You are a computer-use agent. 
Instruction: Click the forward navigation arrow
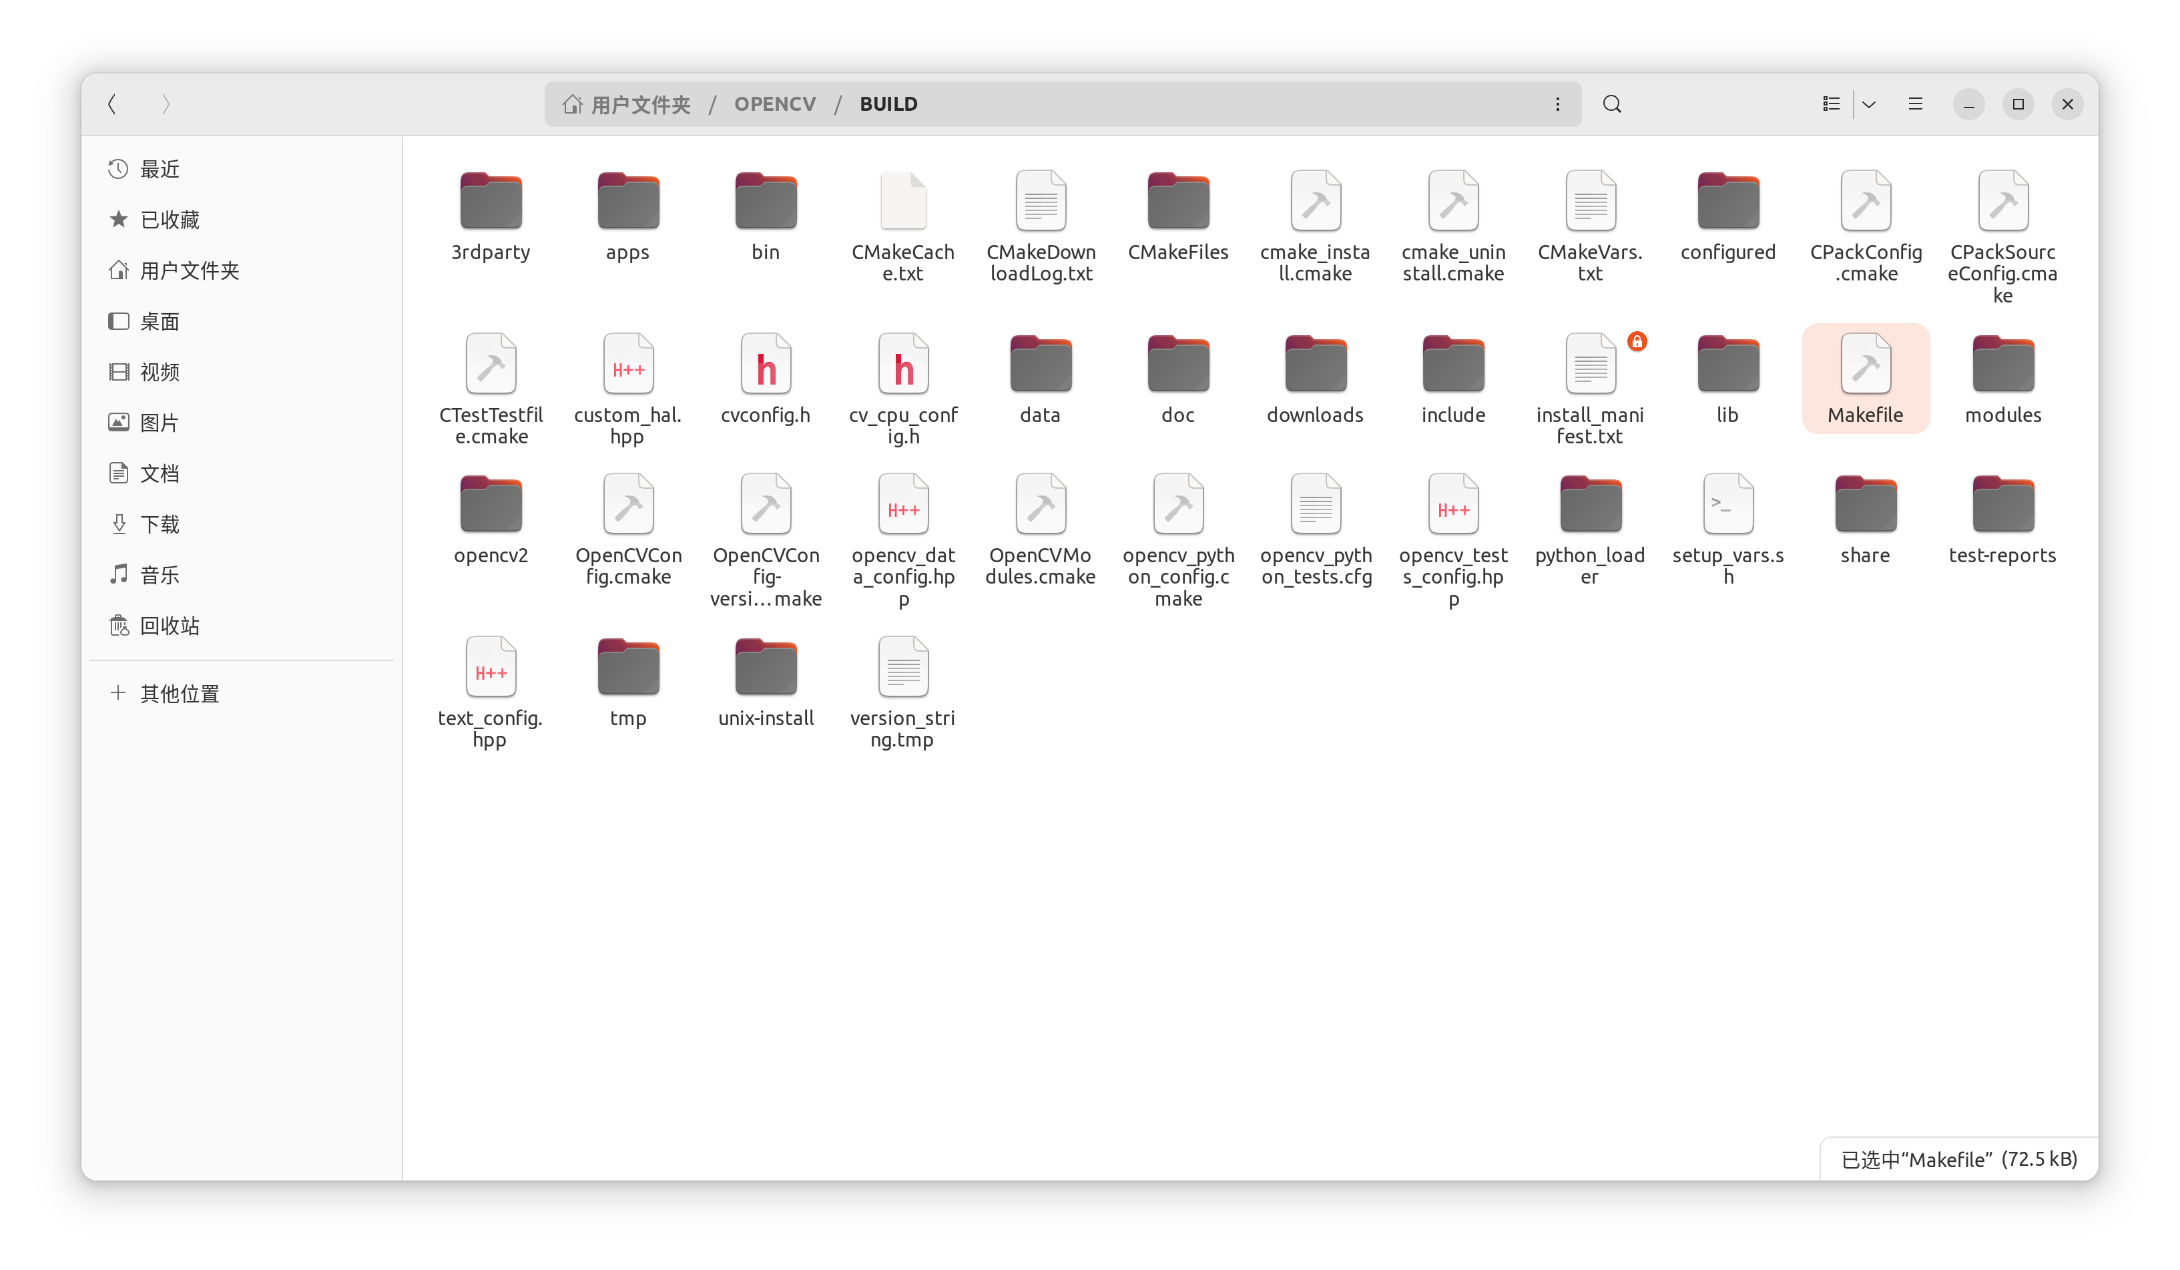[x=166, y=103]
